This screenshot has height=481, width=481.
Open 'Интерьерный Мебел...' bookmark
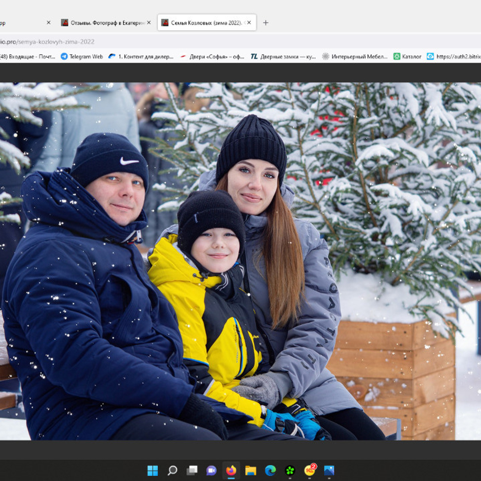click(355, 56)
